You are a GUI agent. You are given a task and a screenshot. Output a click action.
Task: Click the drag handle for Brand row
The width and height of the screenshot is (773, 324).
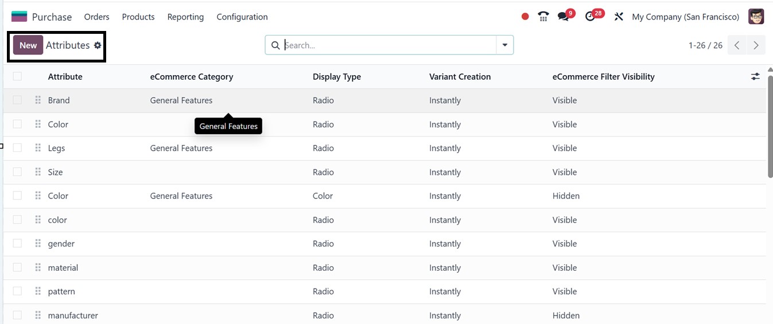pos(38,100)
